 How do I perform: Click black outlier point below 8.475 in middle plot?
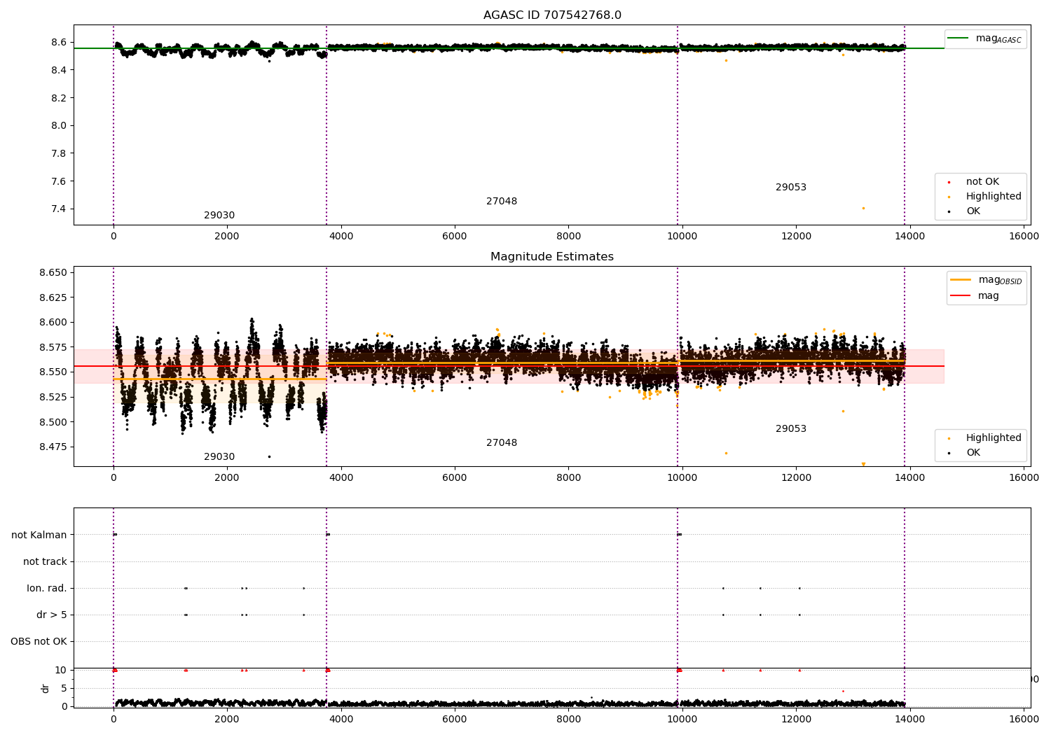point(269,456)
